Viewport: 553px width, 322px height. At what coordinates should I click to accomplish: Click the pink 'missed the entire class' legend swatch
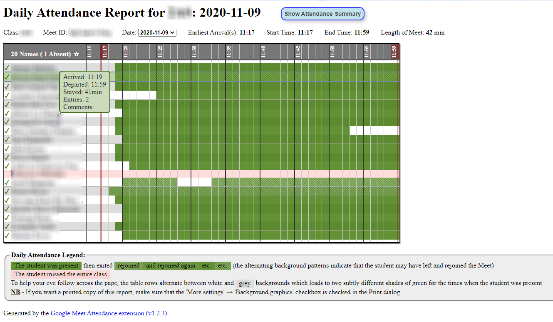click(60, 274)
